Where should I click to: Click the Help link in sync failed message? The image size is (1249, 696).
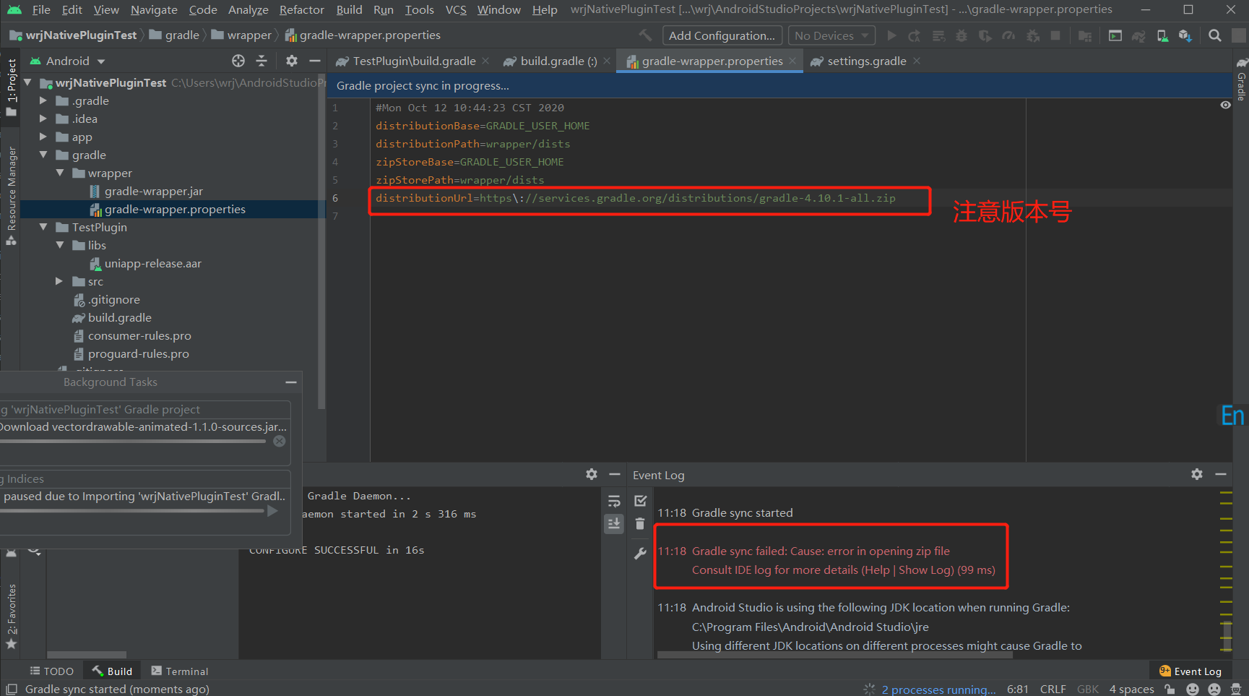(876, 570)
